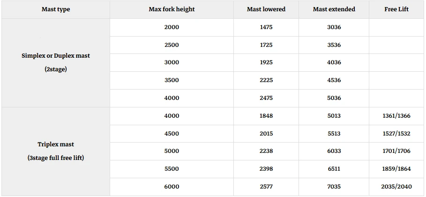Viewport: 426px width, 197px height.
Task: Click the 1859/1864 free lift cell
Action: [396, 169]
